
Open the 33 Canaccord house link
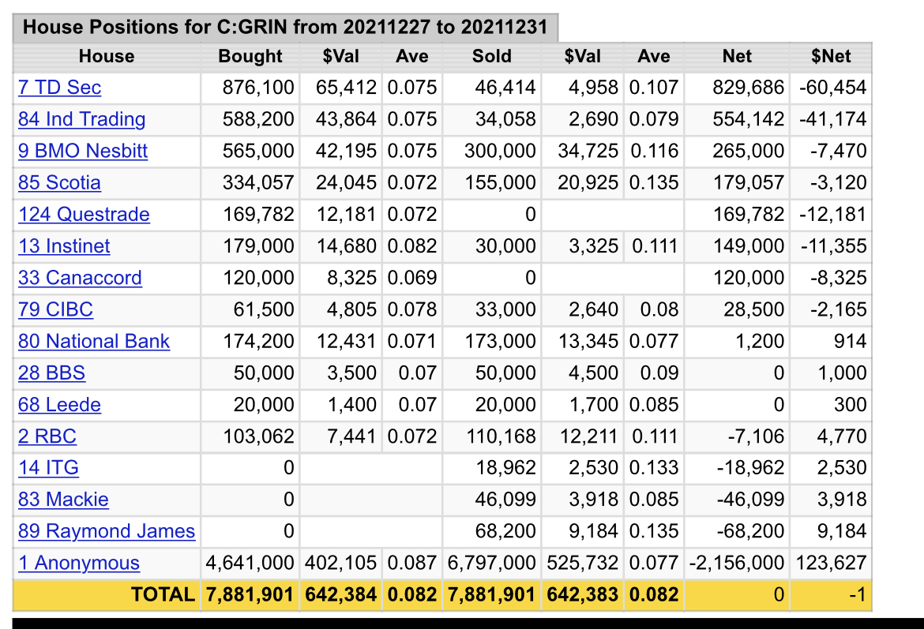pyautogui.click(x=80, y=278)
